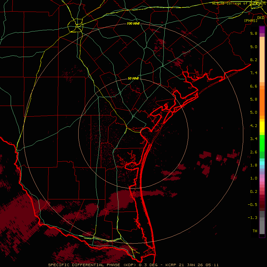The image size is (267, 267).
Task: Click the 5.8 value on color scale
Action: (254, 99)
